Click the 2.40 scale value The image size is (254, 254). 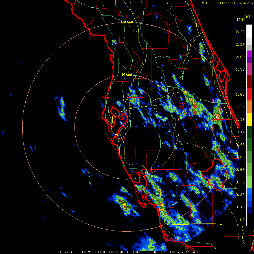(240, 32)
